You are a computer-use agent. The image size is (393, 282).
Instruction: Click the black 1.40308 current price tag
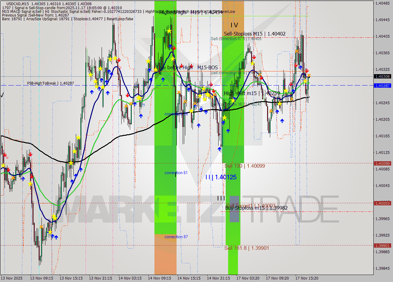[382, 77]
